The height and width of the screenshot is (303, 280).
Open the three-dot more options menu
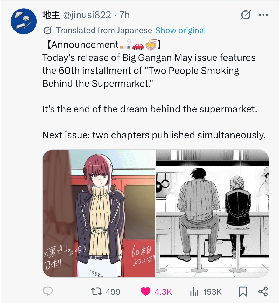pyautogui.click(x=263, y=15)
